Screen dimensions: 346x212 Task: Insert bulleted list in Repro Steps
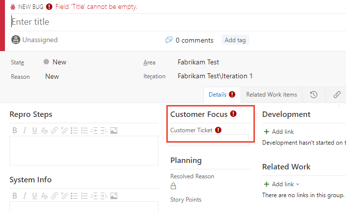[x=74, y=131]
